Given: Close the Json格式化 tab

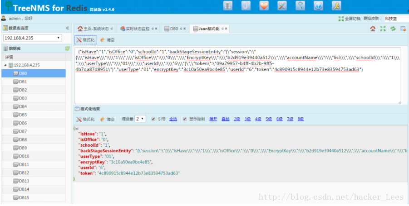Looking at the screenshot, I should click(226, 29).
